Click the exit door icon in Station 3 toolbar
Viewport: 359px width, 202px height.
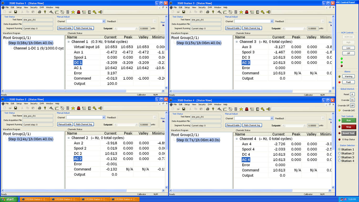click(x=268, y=12)
